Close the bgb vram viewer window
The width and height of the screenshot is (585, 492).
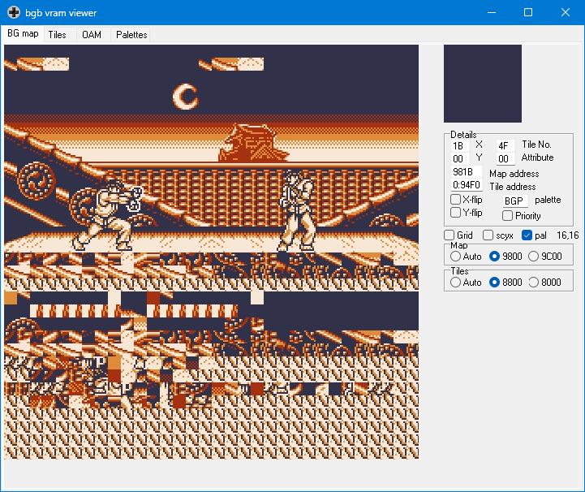coord(566,12)
